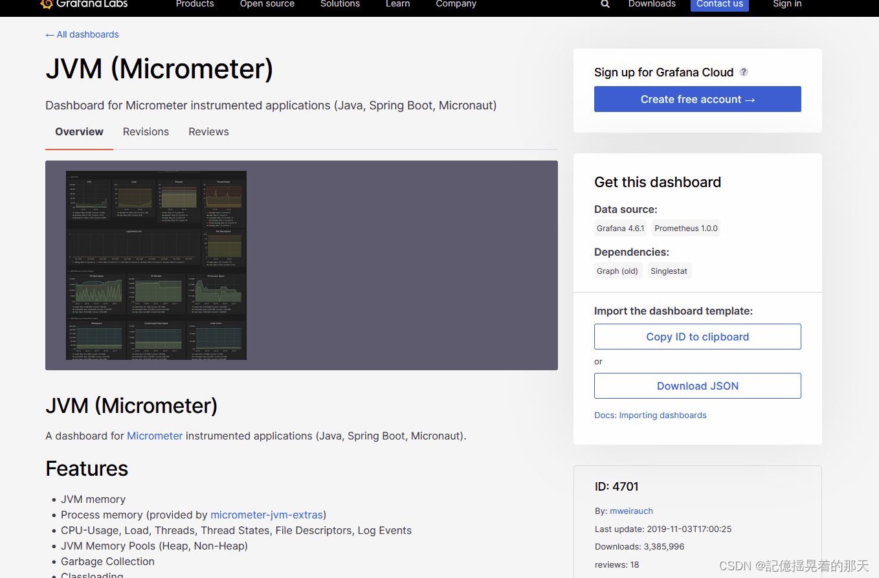Click the Last update date text
The width and height of the screenshot is (879, 578).
663,529
